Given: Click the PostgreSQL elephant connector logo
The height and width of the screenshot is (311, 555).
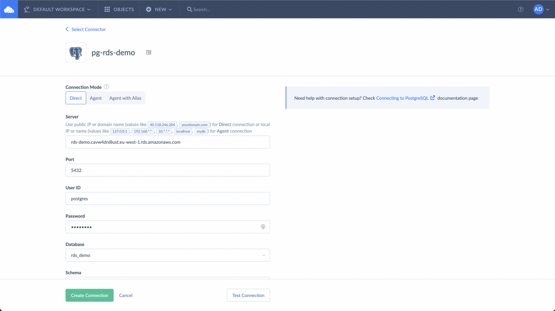Looking at the screenshot, I should [x=75, y=52].
